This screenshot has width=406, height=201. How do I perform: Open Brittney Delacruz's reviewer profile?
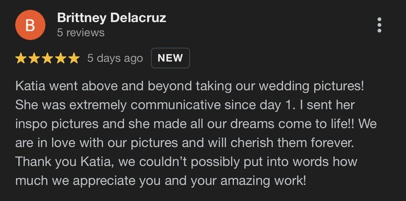click(112, 18)
